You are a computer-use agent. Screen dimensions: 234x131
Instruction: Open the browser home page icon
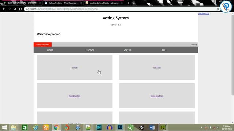[x=20, y=9]
